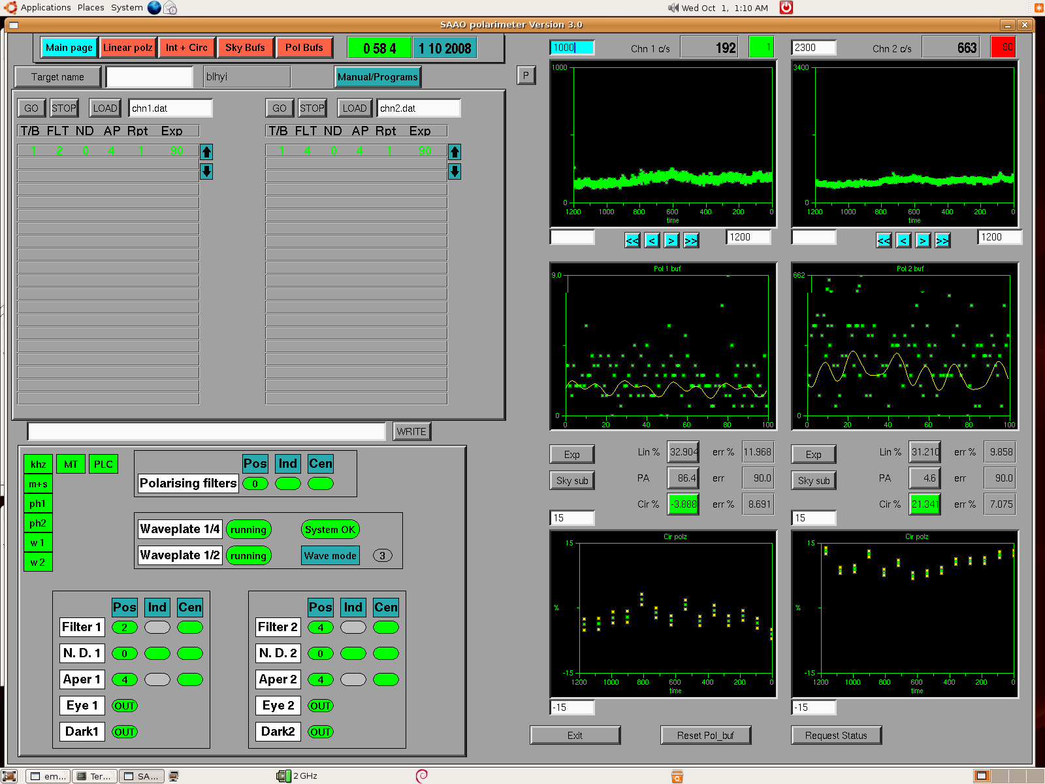Toggle the w 1 indicator button
This screenshot has width=1045, height=784.
pyautogui.click(x=38, y=543)
